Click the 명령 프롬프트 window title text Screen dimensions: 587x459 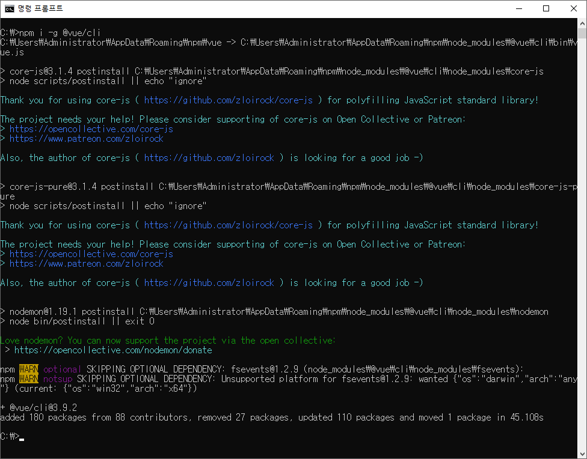coord(40,8)
